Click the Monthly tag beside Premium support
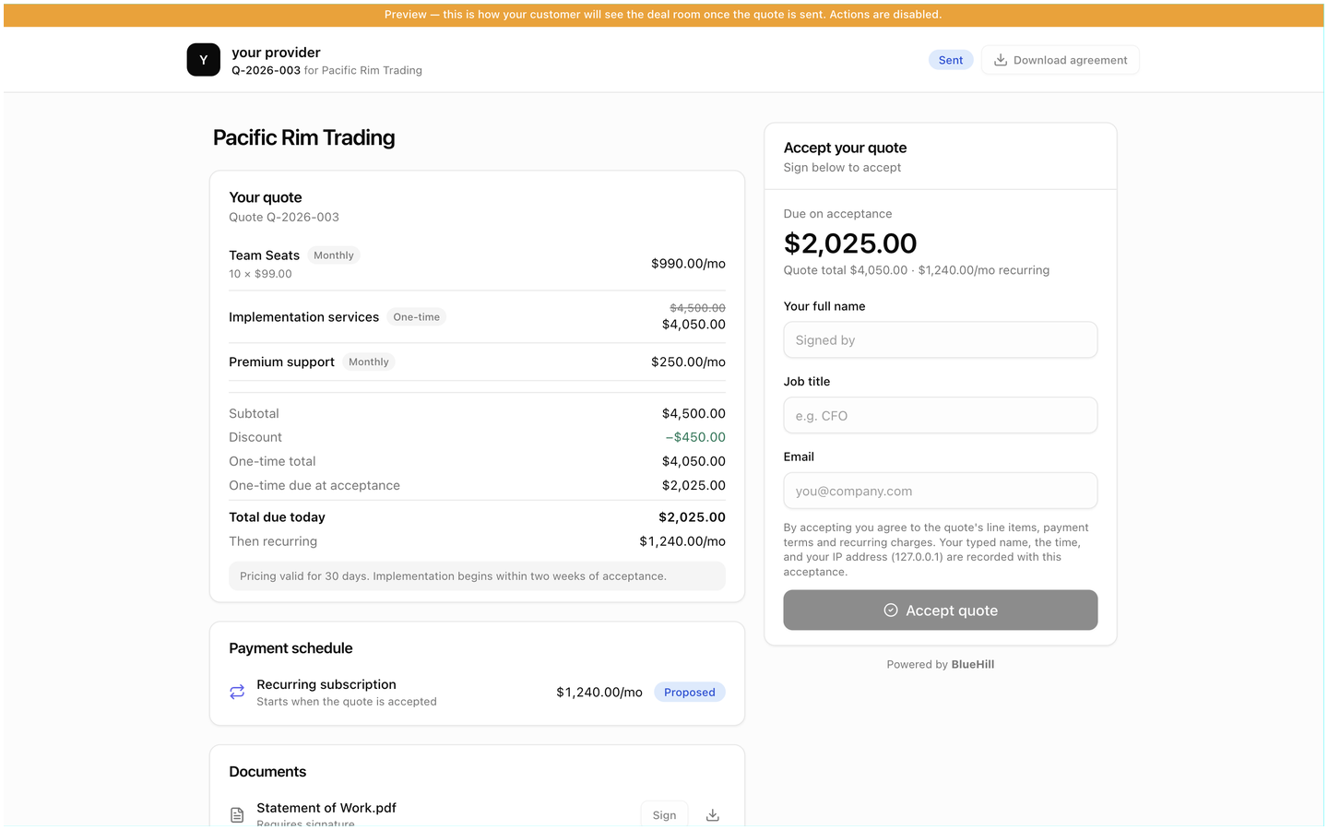The width and height of the screenshot is (1328, 830). tap(369, 362)
